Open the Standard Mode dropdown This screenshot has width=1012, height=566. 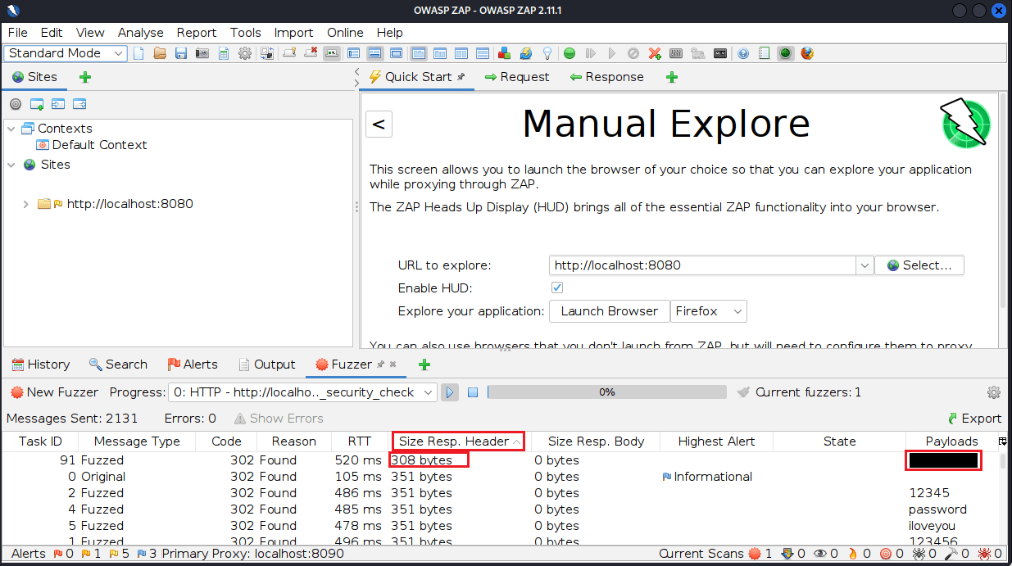(x=66, y=53)
